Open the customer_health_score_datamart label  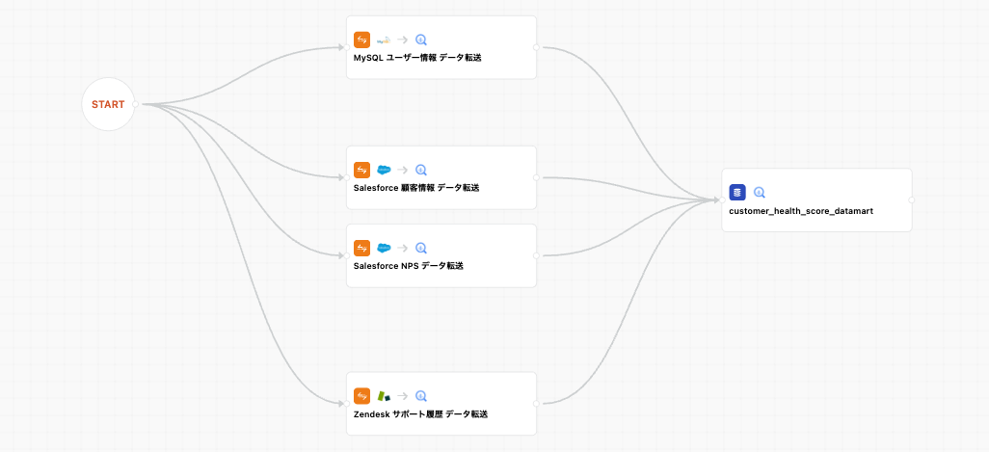click(801, 210)
